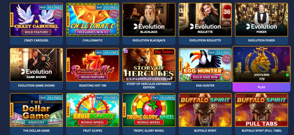Select the Fruit Scapes bonus wheel thumbnail
This screenshot has width=294, height=135.
[93, 110]
